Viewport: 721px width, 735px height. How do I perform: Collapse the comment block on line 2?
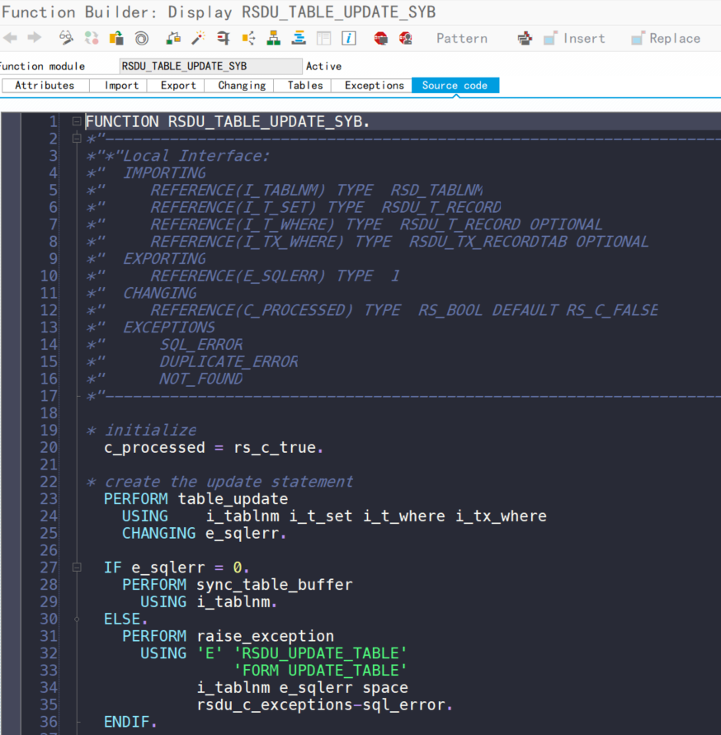77,139
